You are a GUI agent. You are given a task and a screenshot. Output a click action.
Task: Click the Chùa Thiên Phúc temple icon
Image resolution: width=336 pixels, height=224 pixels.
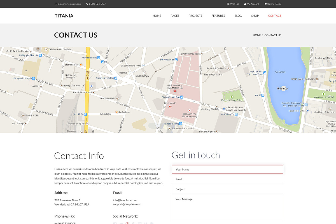pos(117,99)
